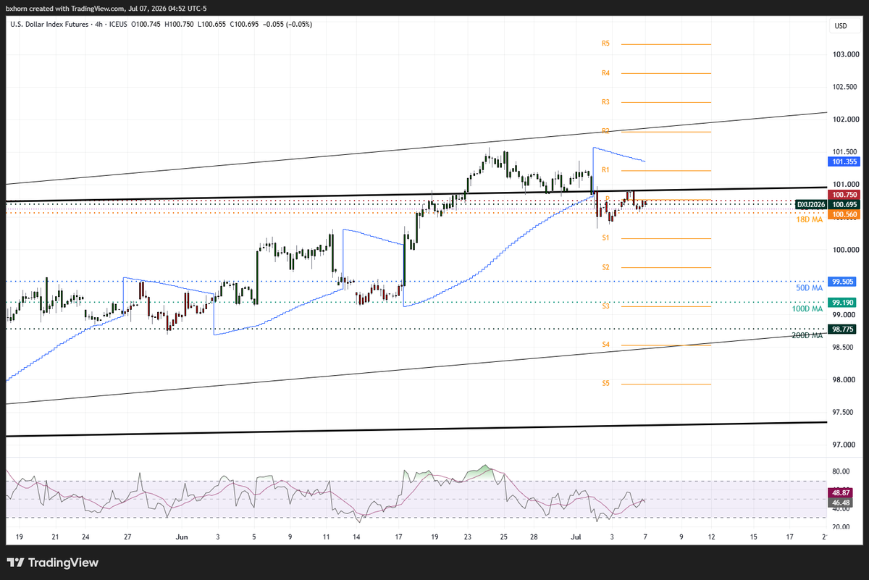Viewport: 869px width, 580px height.
Task: Click the 24 date on the time axis
Action: pyautogui.click(x=85, y=537)
